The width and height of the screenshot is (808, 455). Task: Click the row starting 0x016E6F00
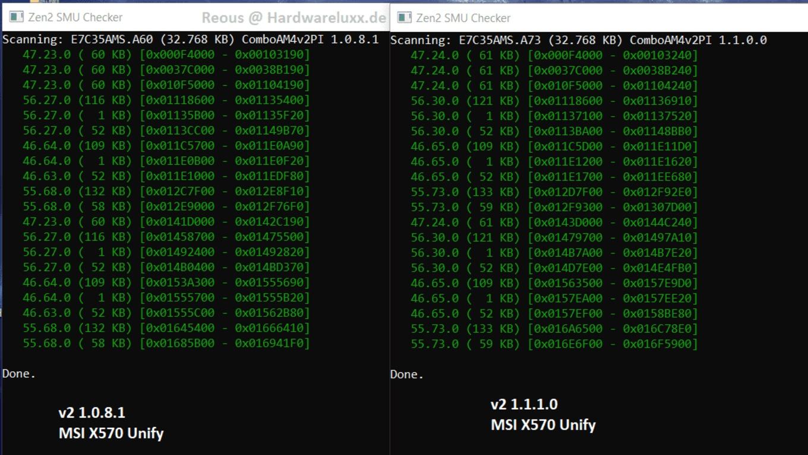[554, 344]
